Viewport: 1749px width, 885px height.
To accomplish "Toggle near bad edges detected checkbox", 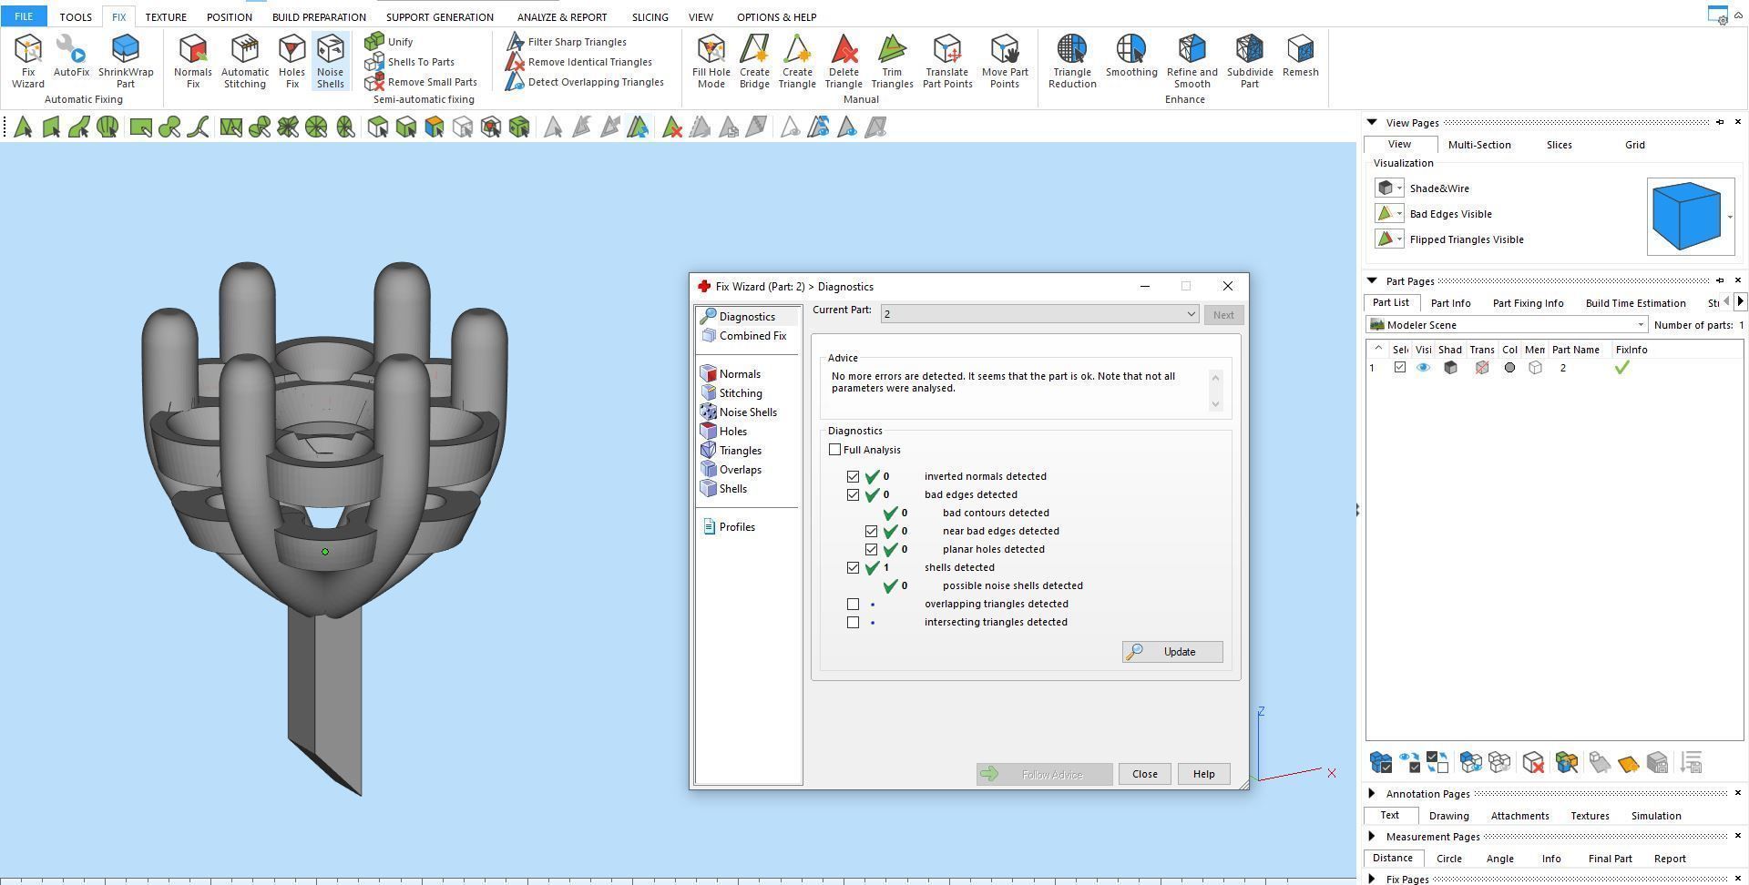I will coord(871,531).
